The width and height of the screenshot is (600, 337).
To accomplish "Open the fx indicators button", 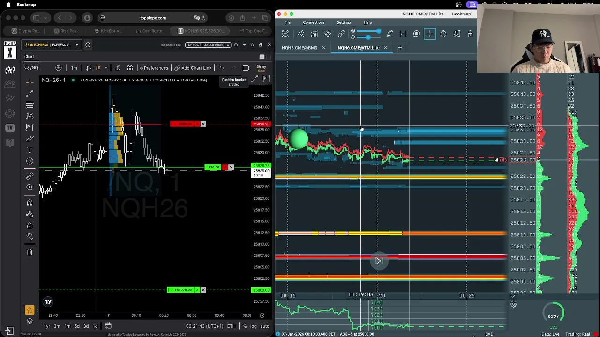I will [118, 68].
